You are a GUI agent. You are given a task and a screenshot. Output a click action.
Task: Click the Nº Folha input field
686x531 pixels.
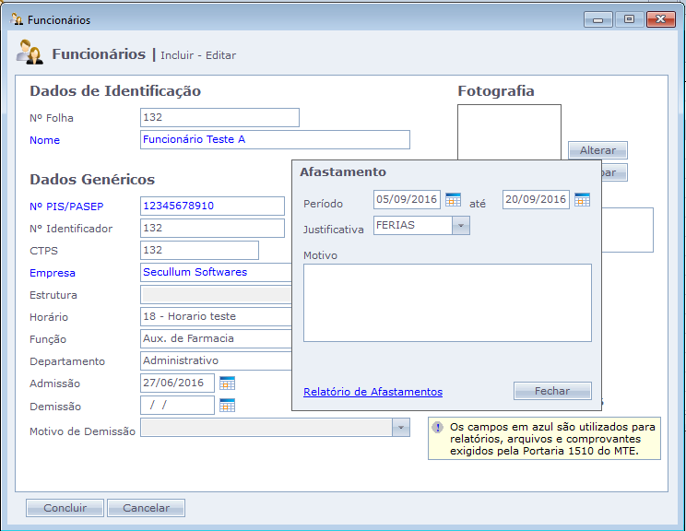[x=219, y=118]
